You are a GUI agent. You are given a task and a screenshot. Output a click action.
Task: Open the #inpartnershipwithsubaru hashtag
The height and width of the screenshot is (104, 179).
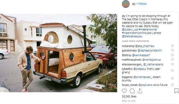click(137, 33)
